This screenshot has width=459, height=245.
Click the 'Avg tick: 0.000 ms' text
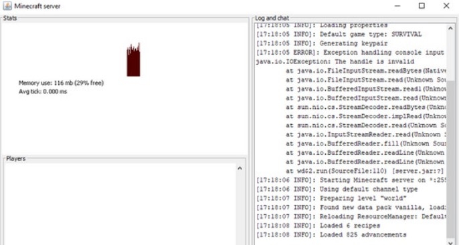point(43,91)
